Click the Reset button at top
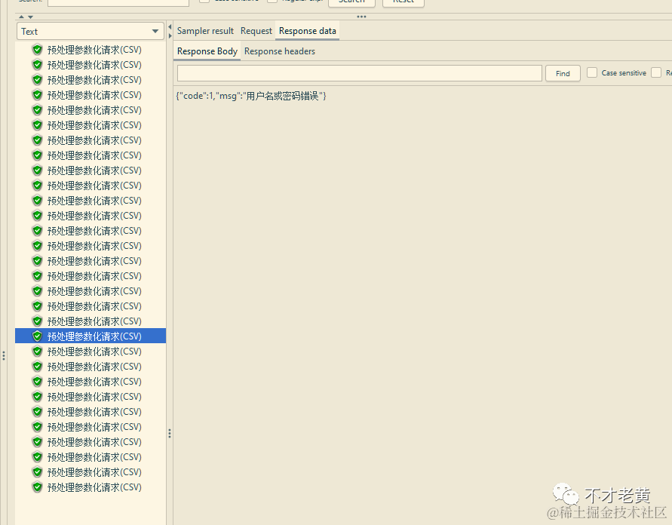Screen dimensions: 672x525 coord(404,2)
